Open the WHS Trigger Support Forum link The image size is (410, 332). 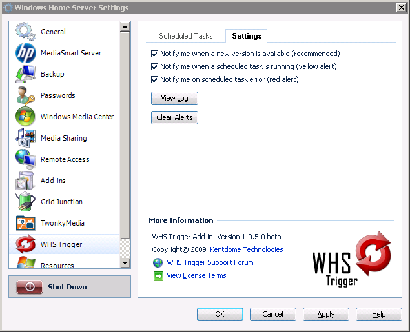pyautogui.click(x=210, y=262)
